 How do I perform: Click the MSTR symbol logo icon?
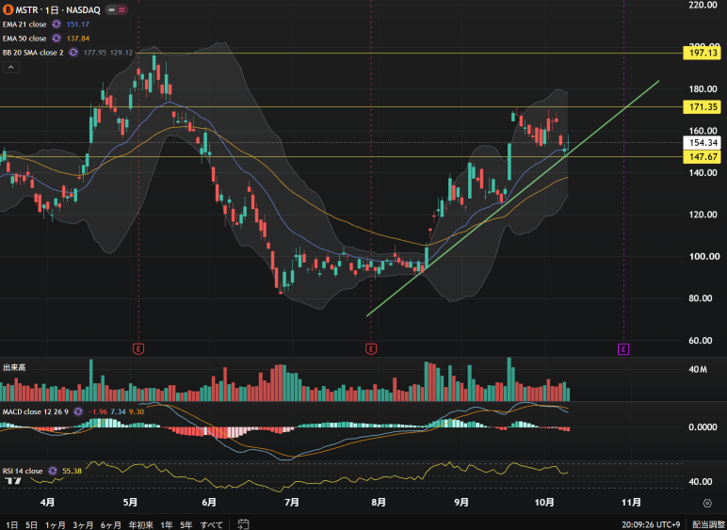[x=8, y=9]
